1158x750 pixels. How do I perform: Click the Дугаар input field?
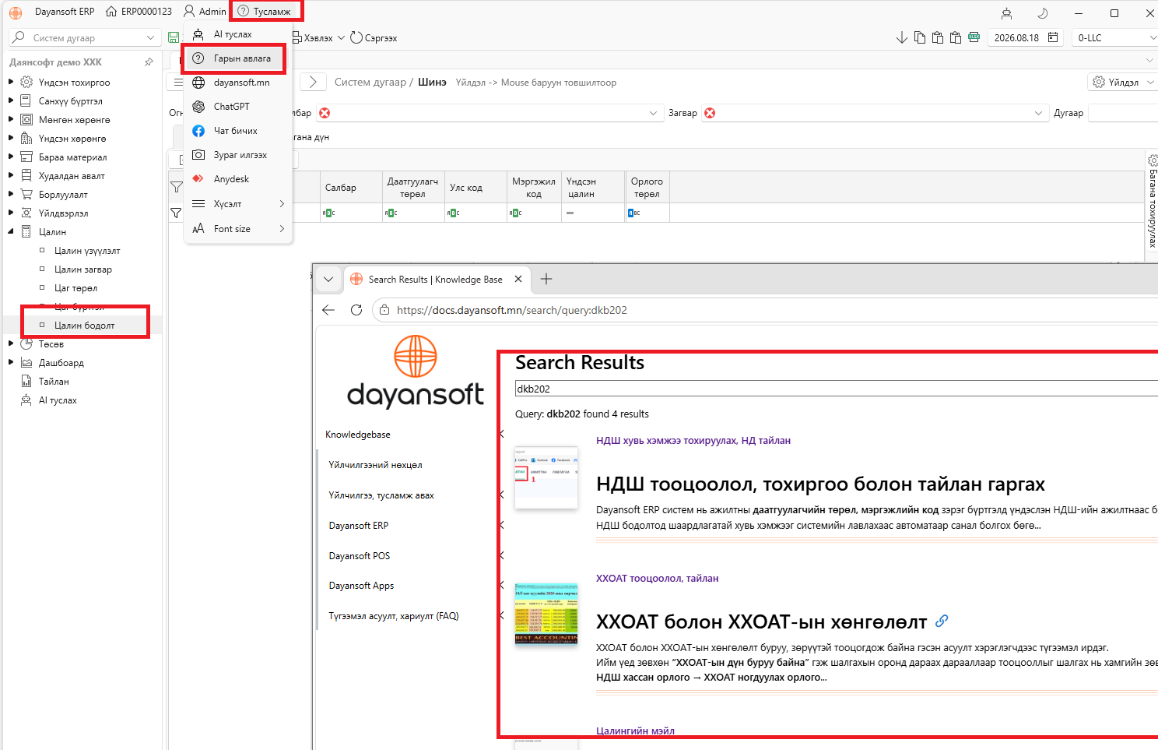1123,113
